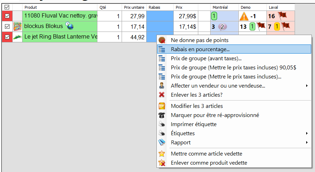Choose Enlever les 3 articles?
This screenshot has width=315, height=172.
234,95
